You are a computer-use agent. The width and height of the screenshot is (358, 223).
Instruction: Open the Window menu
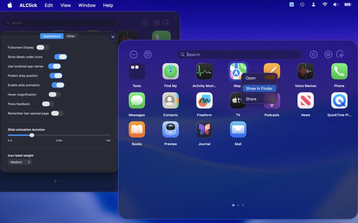coord(87,5)
